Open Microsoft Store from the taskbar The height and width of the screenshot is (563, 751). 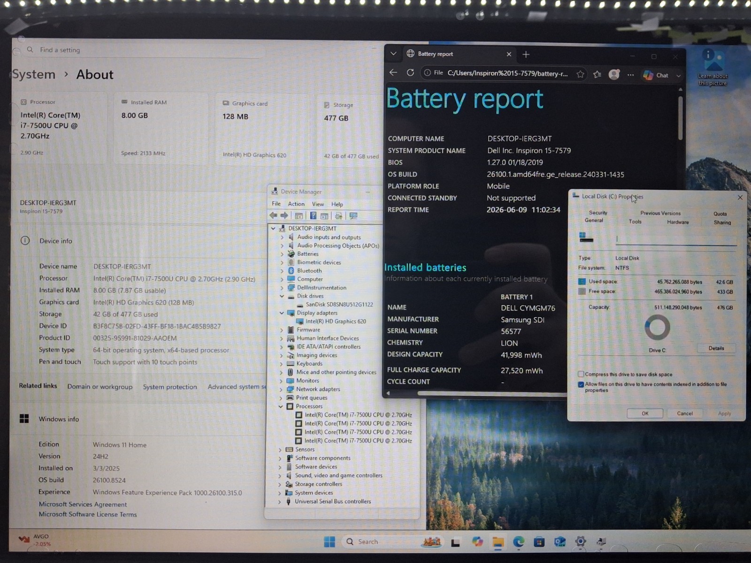click(x=539, y=542)
